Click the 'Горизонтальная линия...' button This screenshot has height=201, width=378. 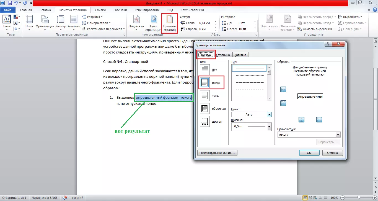(217, 153)
